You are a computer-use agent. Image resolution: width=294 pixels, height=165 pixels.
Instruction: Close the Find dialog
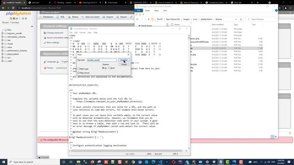pyautogui.click(x=129, y=55)
